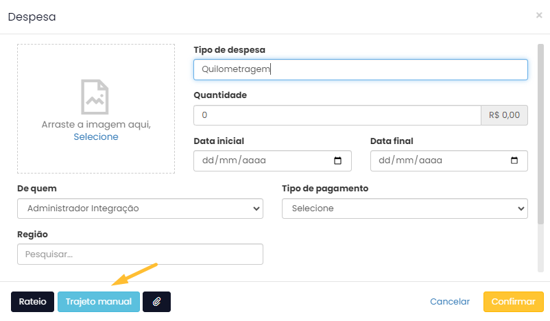The width and height of the screenshot is (550, 321).
Task: Click the Data final date field
Action: (x=449, y=160)
